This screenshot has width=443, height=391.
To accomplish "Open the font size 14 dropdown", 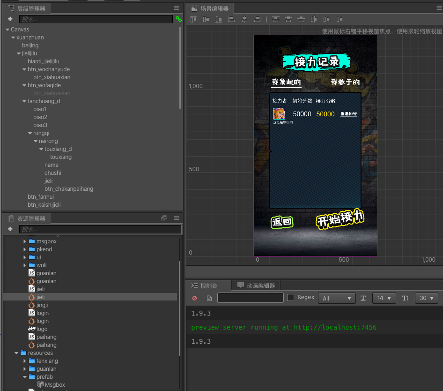I will pos(384,298).
